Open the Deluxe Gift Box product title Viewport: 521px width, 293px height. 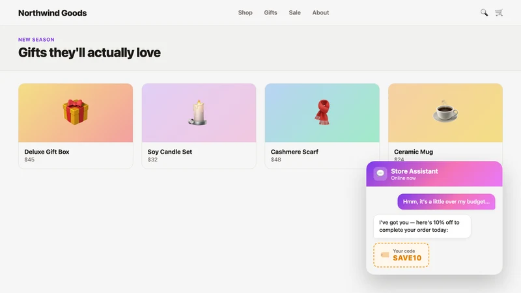[x=47, y=152]
